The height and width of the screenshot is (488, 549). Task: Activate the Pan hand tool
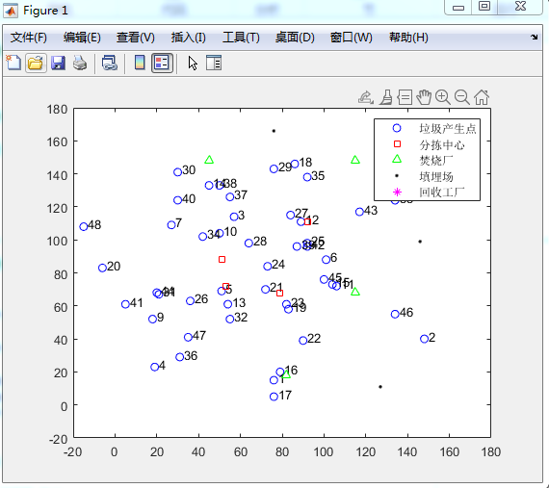[424, 97]
